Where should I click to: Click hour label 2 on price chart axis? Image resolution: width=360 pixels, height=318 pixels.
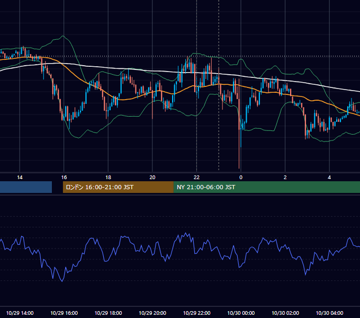tap(285, 178)
